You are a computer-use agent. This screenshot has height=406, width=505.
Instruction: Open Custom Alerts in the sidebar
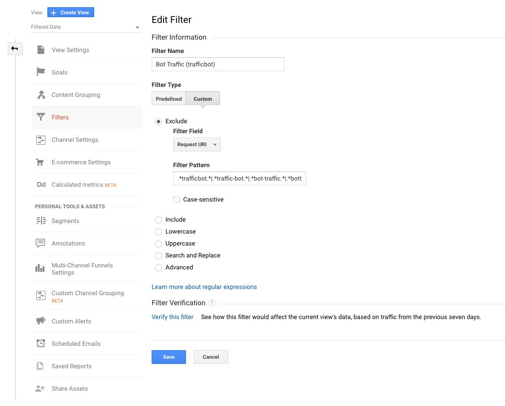(x=87, y=321)
